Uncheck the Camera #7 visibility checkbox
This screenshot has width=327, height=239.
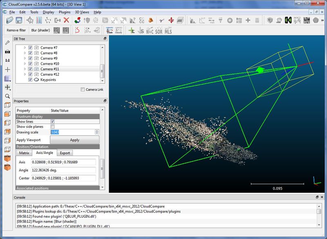(30, 47)
